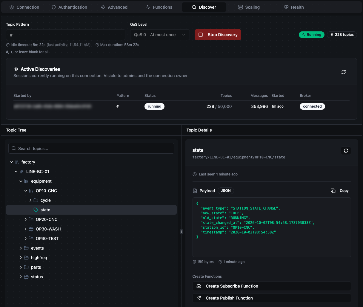Refresh the state topic details
Screen dimensions: 363x307
(x=346, y=151)
